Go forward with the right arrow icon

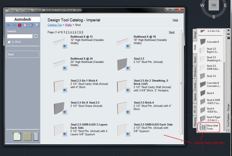pos(14,25)
